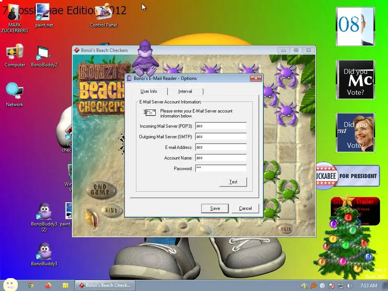Image resolution: width=388 pixels, height=291 pixels.
Task: Click the Start button smiley orb
Action: click(10, 285)
